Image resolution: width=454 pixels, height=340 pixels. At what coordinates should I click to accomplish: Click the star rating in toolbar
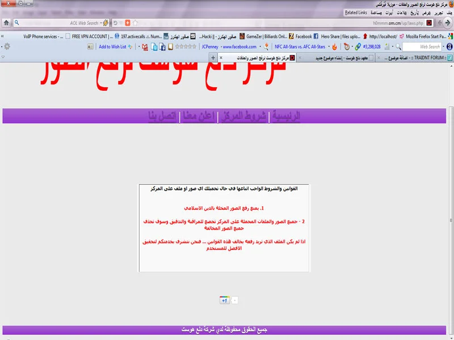[185, 46]
